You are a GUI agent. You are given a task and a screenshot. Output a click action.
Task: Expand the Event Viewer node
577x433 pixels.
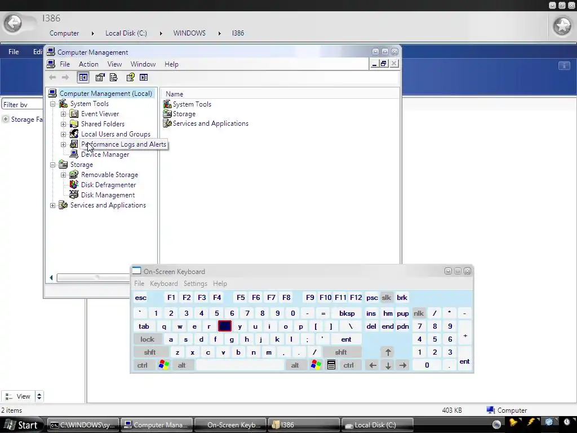(x=63, y=114)
